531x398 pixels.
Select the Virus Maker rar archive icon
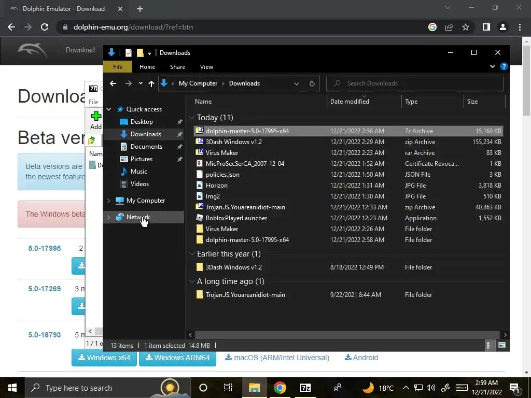coord(200,152)
